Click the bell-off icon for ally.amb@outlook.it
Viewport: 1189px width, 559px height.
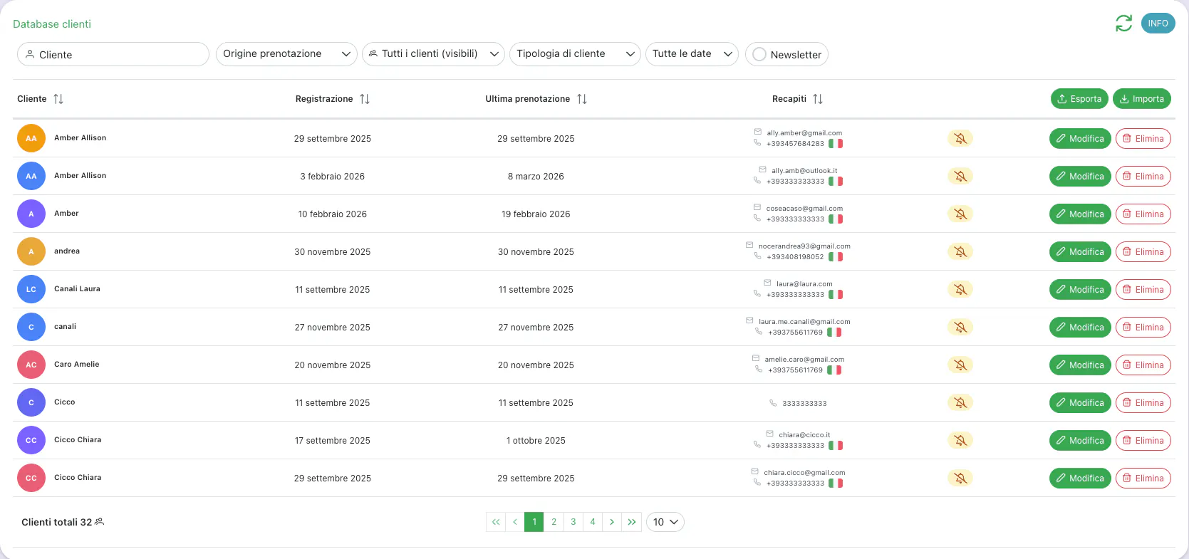pyautogui.click(x=960, y=176)
